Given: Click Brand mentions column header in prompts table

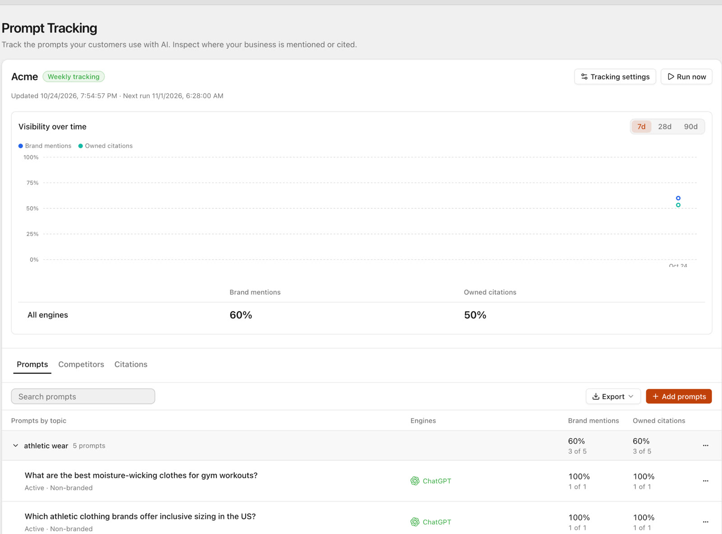Looking at the screenshot, I should 593,421.
